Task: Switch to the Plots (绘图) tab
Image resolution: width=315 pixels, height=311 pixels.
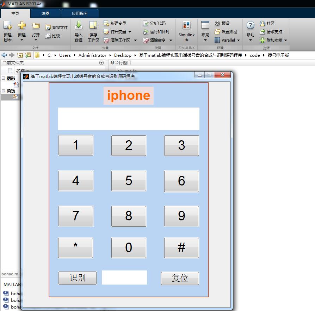Action: 45,13
